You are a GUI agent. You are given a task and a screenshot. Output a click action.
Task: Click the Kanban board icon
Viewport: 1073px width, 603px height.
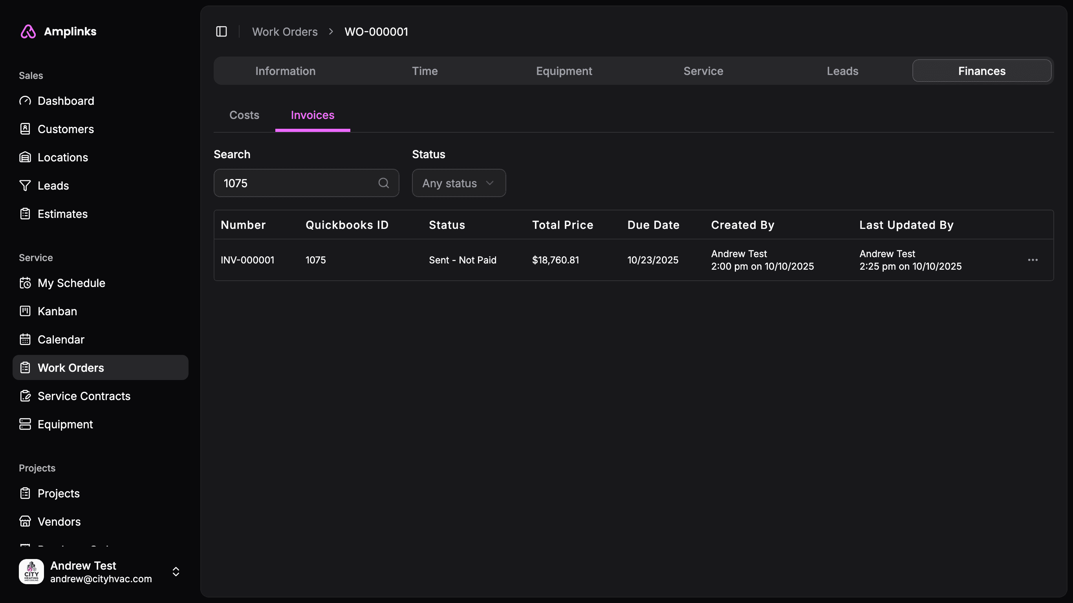point(25,311)
